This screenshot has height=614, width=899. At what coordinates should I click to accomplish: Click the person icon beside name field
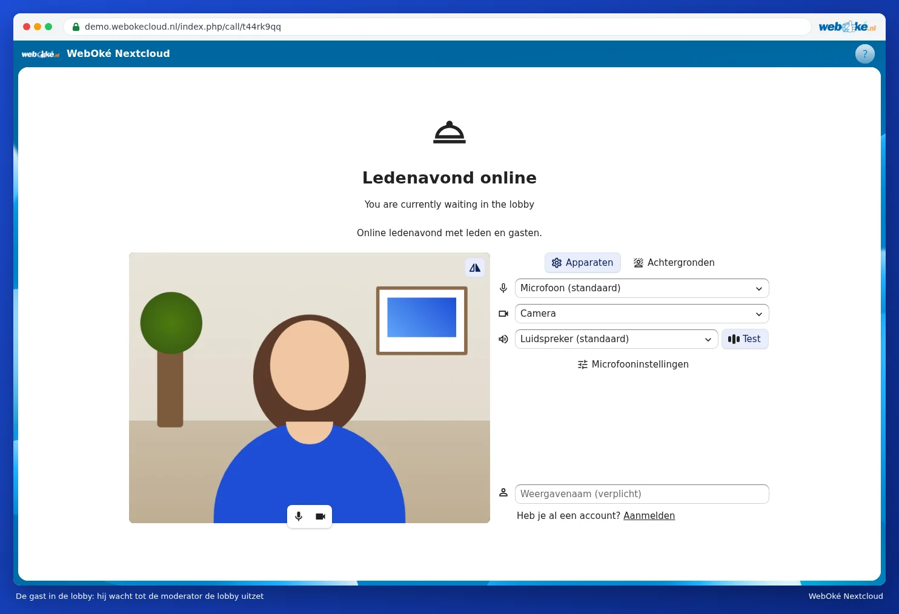click(x=503, y=493)
